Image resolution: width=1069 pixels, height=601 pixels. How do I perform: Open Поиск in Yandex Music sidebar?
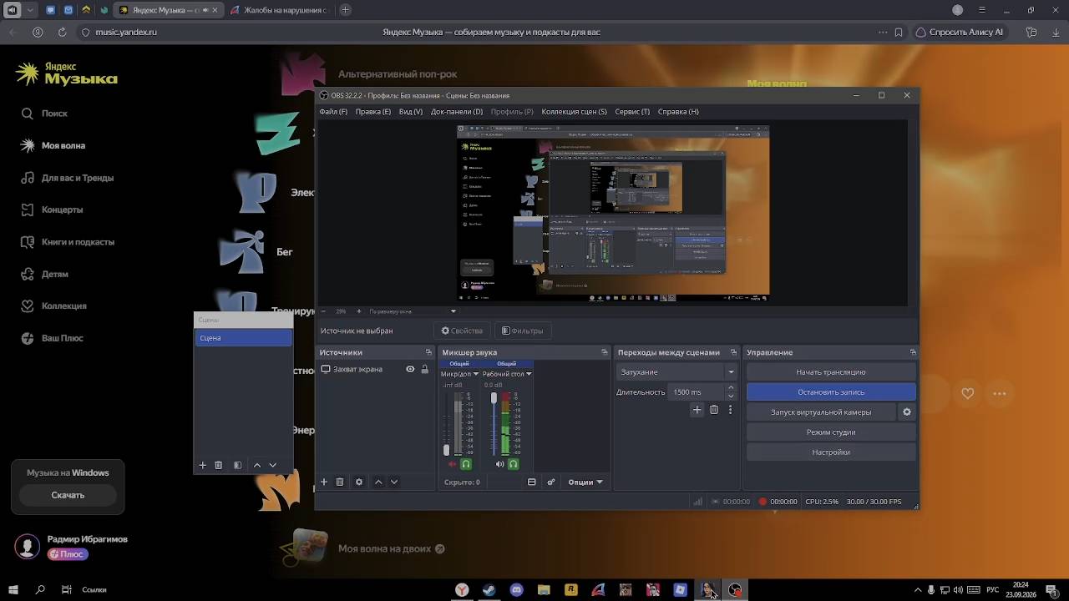click(x=54, y=114)
